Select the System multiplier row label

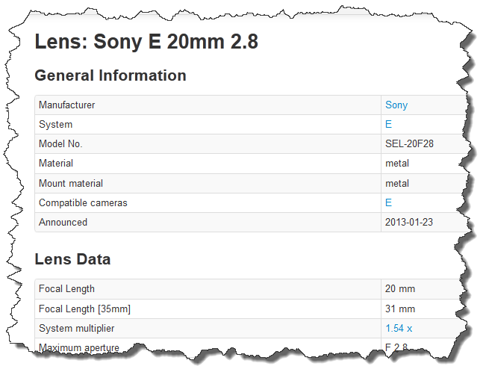(76, 329)
